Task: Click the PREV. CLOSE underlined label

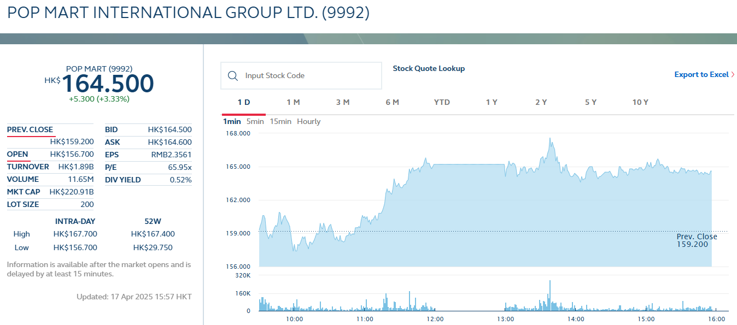Action: tap(30, 129)
